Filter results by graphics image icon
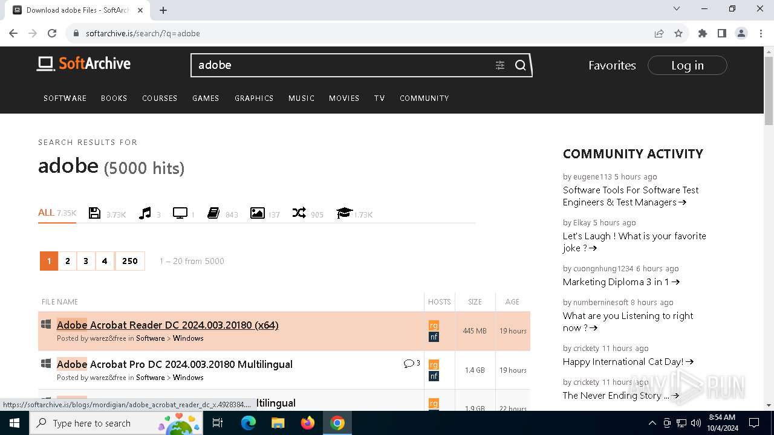 point(258,213)
